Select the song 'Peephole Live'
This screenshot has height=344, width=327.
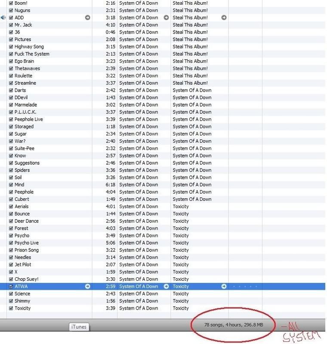coord(29,119)
